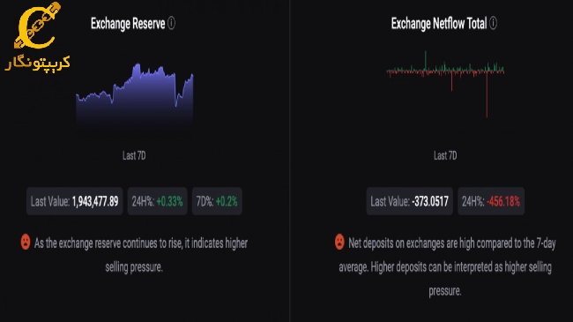This screenshot has height=322, width=573.
Task: Click the Last Value -373.0517 badge
Action: tap(410, 201)
